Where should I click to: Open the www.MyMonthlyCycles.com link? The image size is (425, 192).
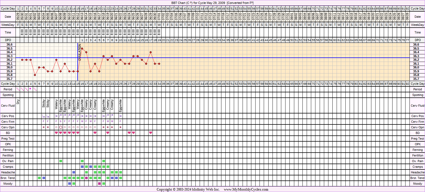(x=246, y=190)
